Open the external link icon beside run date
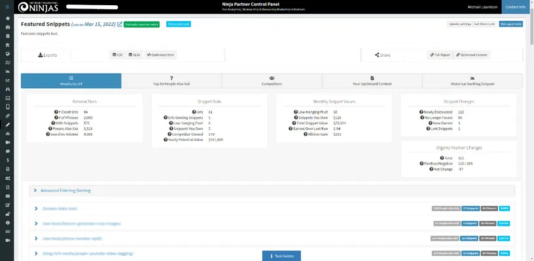 119,24
